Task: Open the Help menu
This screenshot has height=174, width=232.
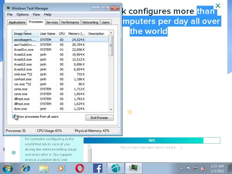Action: (48, 14)
